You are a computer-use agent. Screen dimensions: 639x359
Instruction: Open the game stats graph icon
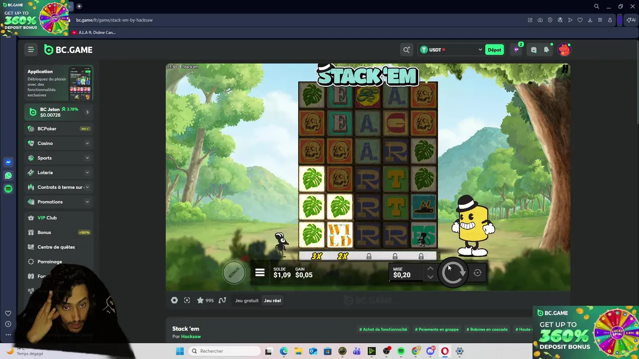[x=222, y=300]
